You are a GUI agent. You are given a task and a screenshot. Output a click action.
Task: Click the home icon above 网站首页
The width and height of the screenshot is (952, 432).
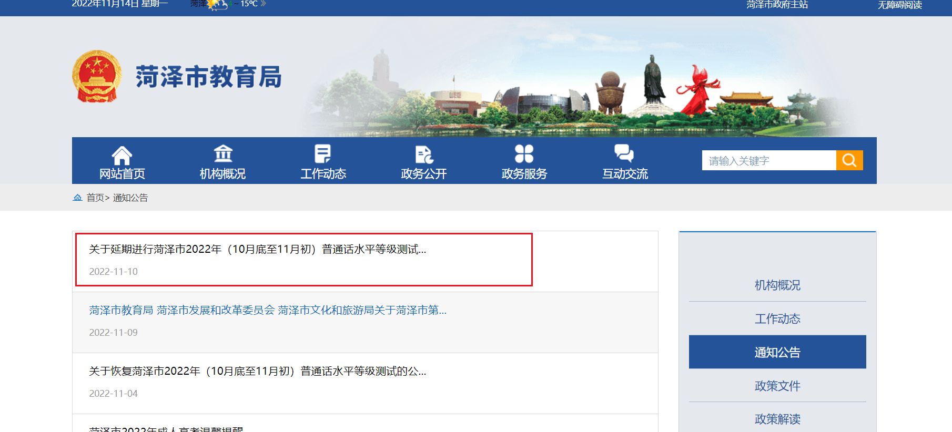(x=121, y=155)
